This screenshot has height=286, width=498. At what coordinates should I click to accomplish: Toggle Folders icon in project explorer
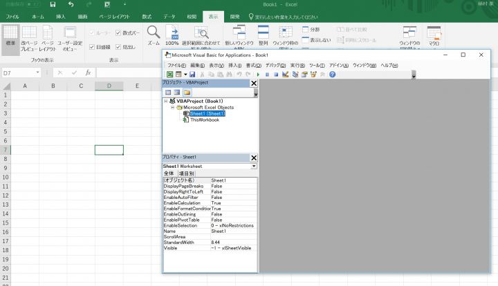point(187,93)
